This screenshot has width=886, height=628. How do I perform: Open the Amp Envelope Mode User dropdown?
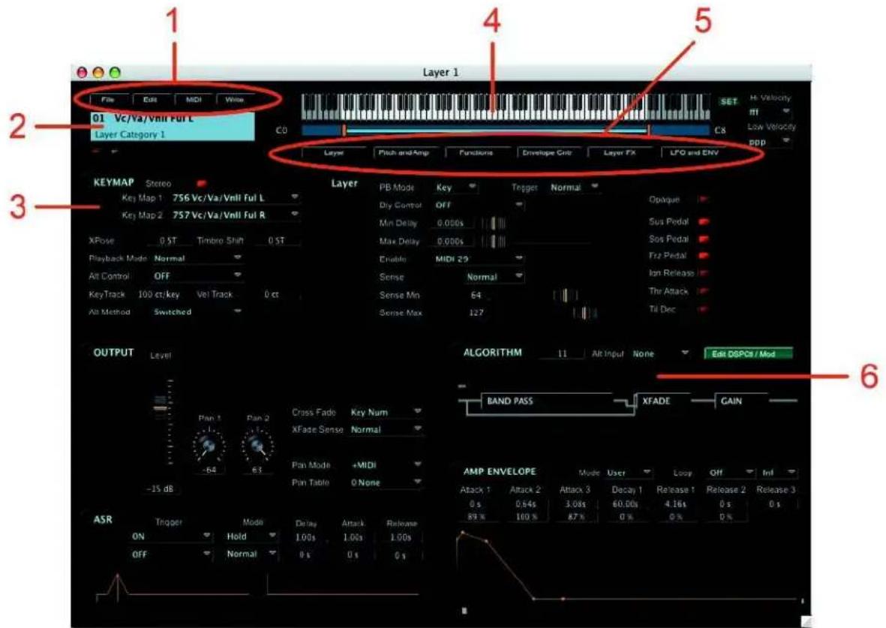[629, 473]
